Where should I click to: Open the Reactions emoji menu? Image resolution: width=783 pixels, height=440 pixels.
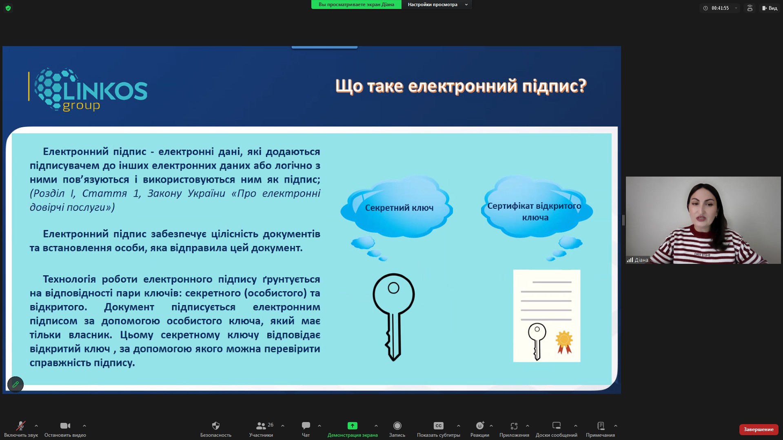point(480,426)
